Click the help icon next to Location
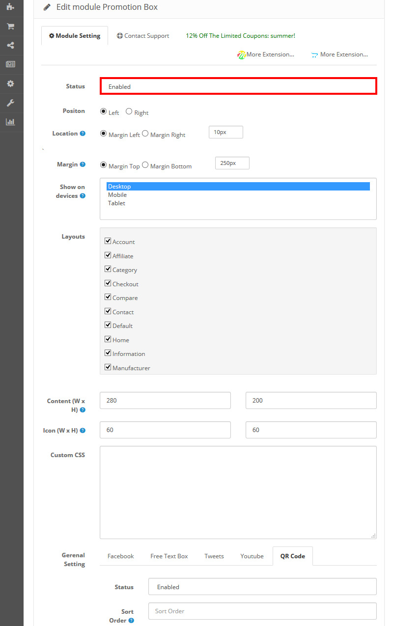The height and width of the screenshot is (626, 393). (x=83, y=134)
